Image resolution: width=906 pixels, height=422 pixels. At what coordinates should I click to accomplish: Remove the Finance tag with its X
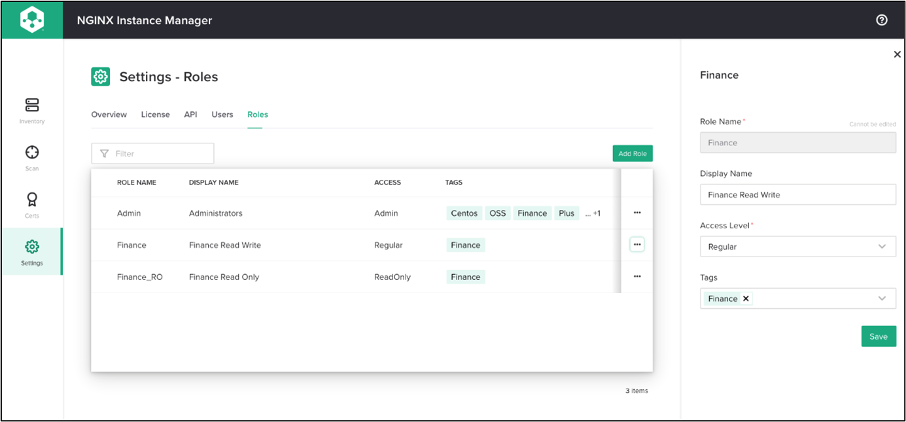click(x=746, y=298)
